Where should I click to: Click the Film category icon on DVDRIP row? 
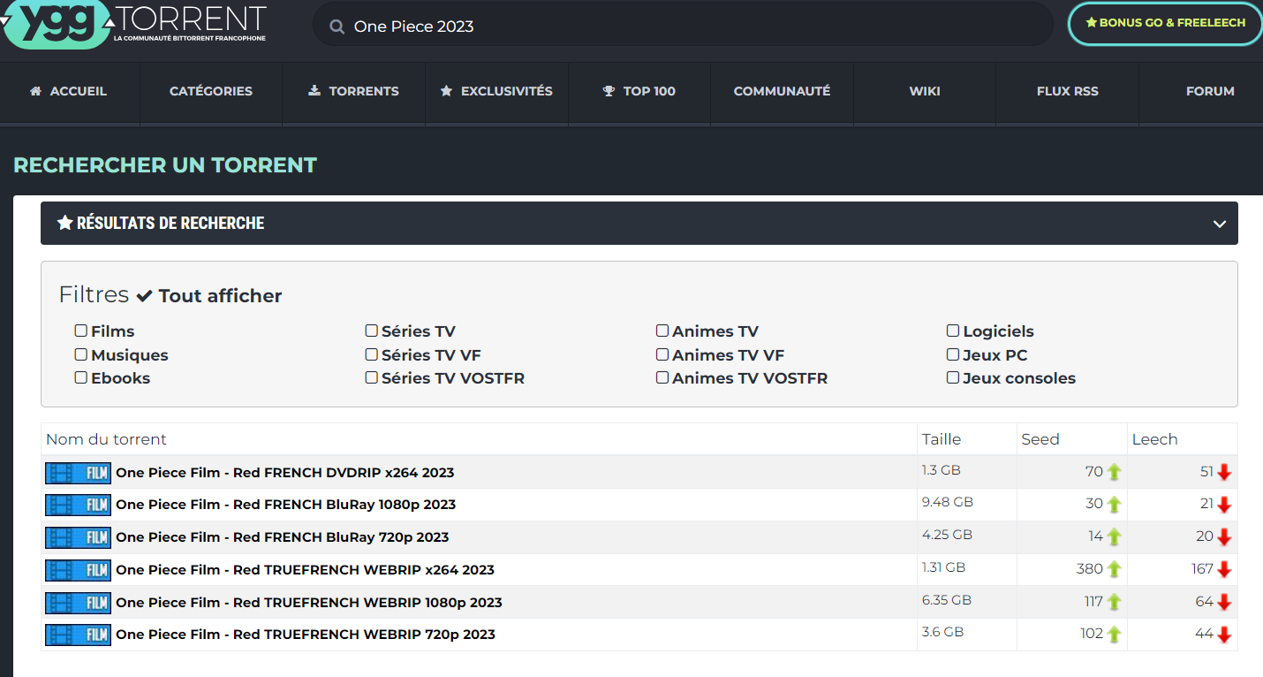coord(78,473)
